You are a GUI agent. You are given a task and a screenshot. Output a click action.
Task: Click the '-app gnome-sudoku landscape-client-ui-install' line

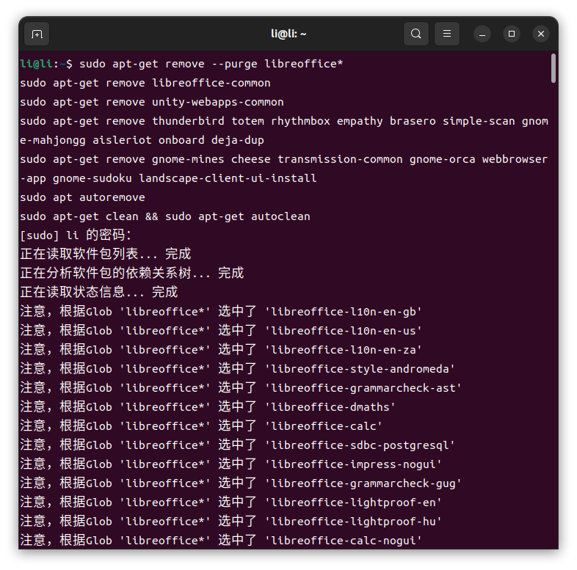(x=169, y=178)
